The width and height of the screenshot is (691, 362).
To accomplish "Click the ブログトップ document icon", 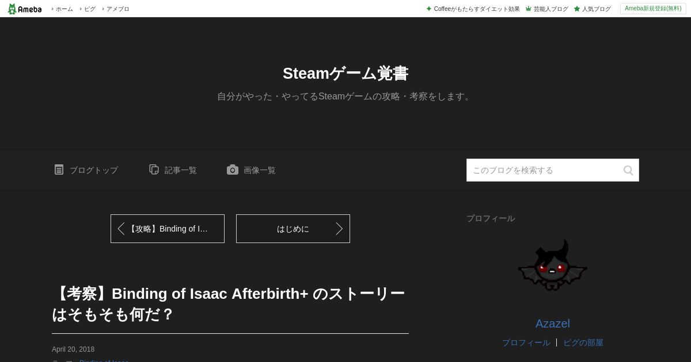I will click(x=59, y=170).
